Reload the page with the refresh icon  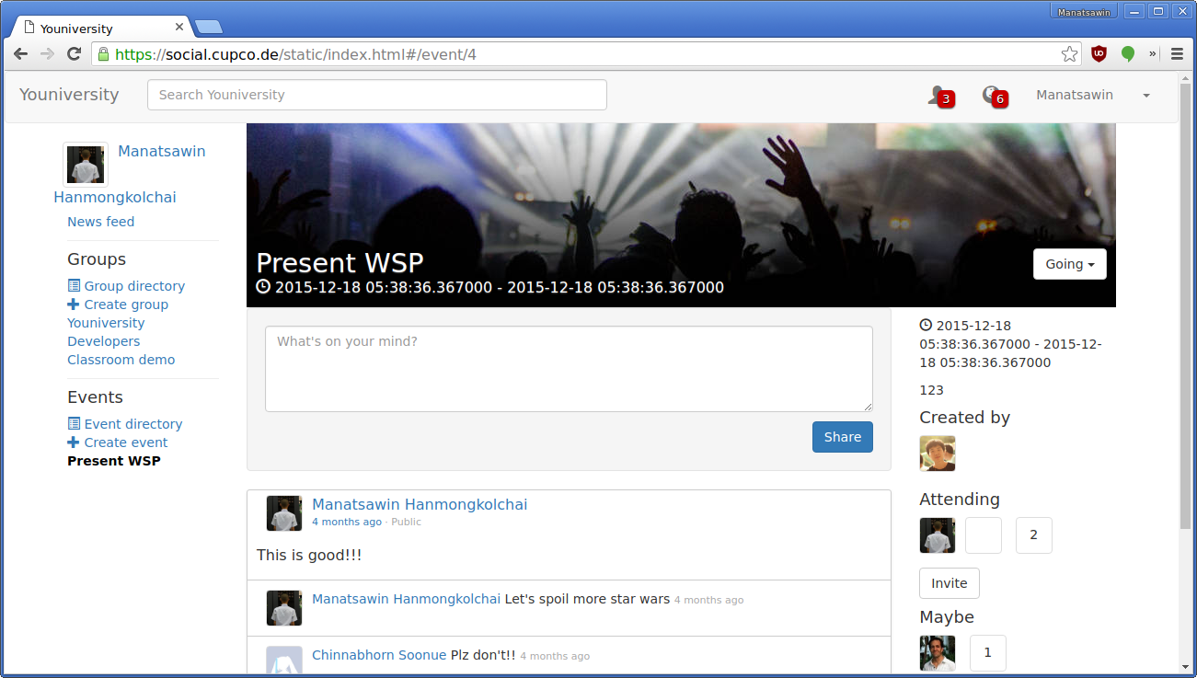75,54
